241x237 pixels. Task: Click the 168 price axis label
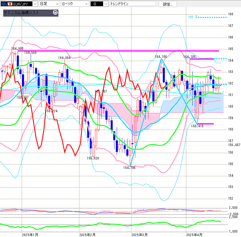pos(231,14)
